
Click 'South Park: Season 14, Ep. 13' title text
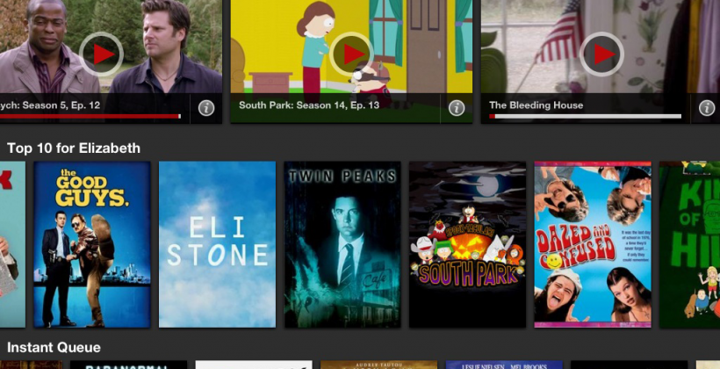point(309,105)
